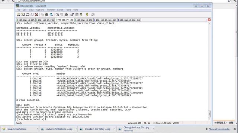
Task: Switch to the 192.168.10.102 session tab
Action: (x=84, y=20)
